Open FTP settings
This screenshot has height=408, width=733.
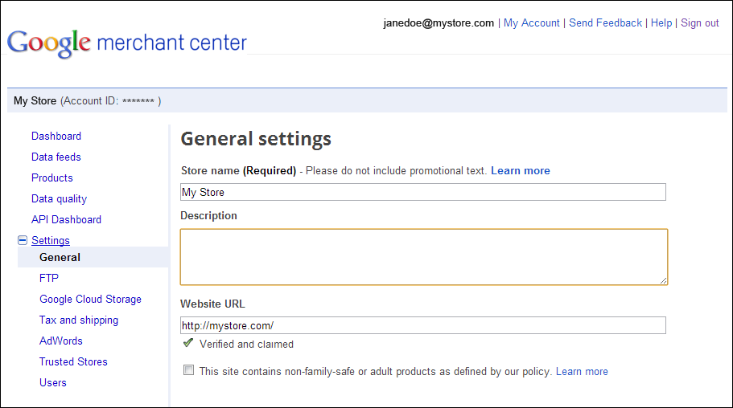coord(49,279)
